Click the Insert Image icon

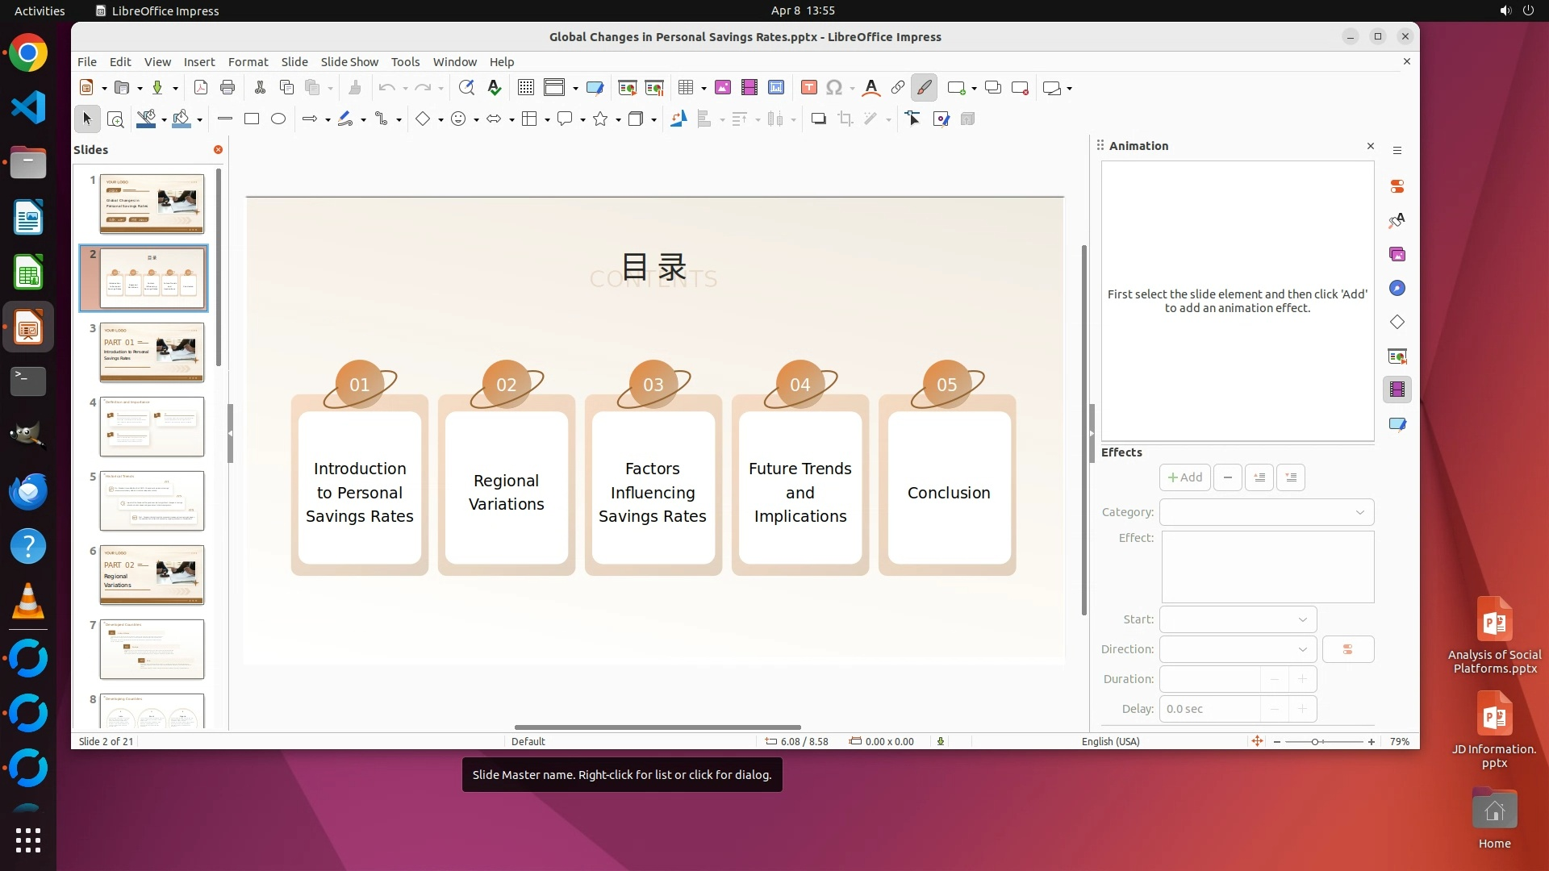(x=722, y=88)
